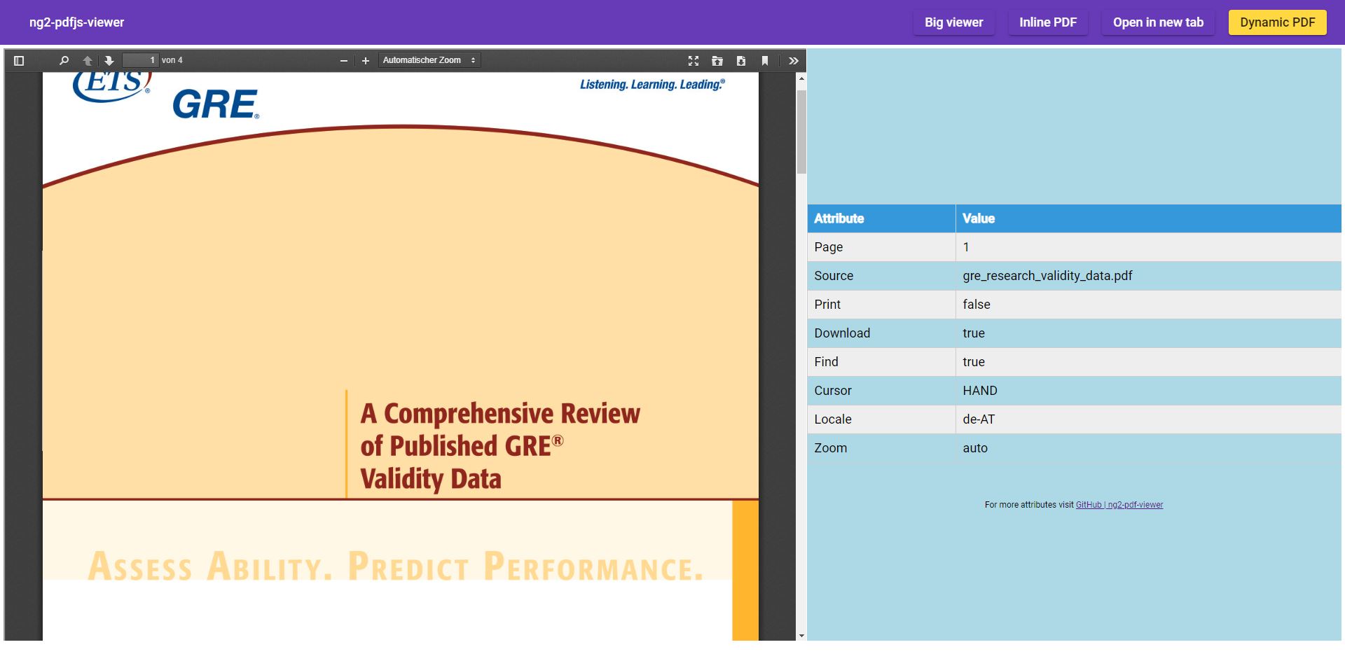Toggle the PDF viewer sidebar
Screen dimensions: 1345x668
tap(19, 61)
